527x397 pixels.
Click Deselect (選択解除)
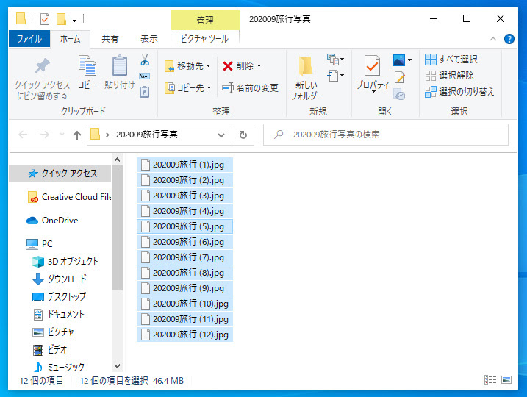tap(449, 75)
